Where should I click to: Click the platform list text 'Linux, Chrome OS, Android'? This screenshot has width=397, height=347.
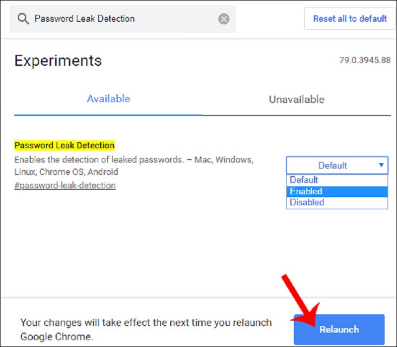pos(66,172)
